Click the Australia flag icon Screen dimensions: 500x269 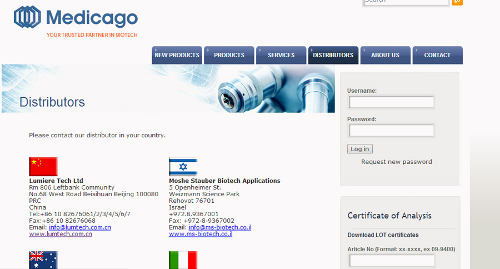click(43, 260)
